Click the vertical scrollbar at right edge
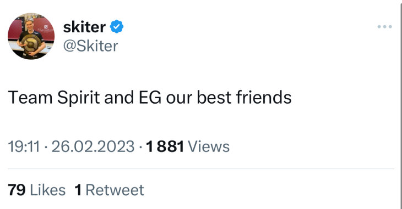Screen dimensions: 402x209 pyautogui.click(x=400, y=104)
